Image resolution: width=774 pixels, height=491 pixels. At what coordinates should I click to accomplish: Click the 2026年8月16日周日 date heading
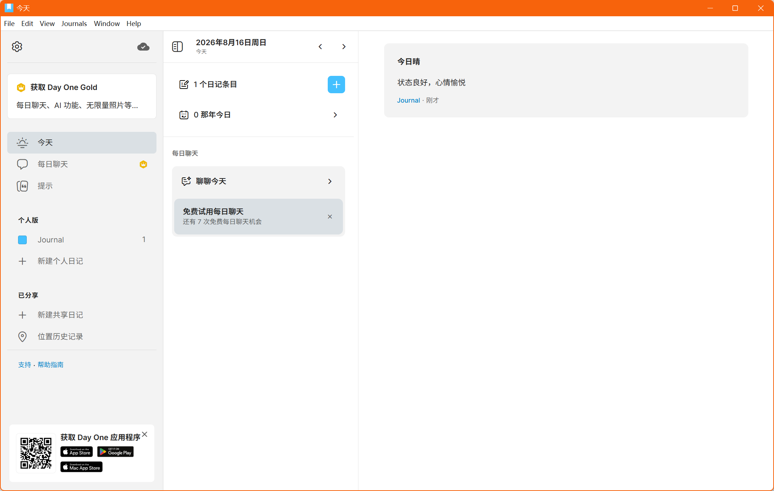[x=231, y=43]
